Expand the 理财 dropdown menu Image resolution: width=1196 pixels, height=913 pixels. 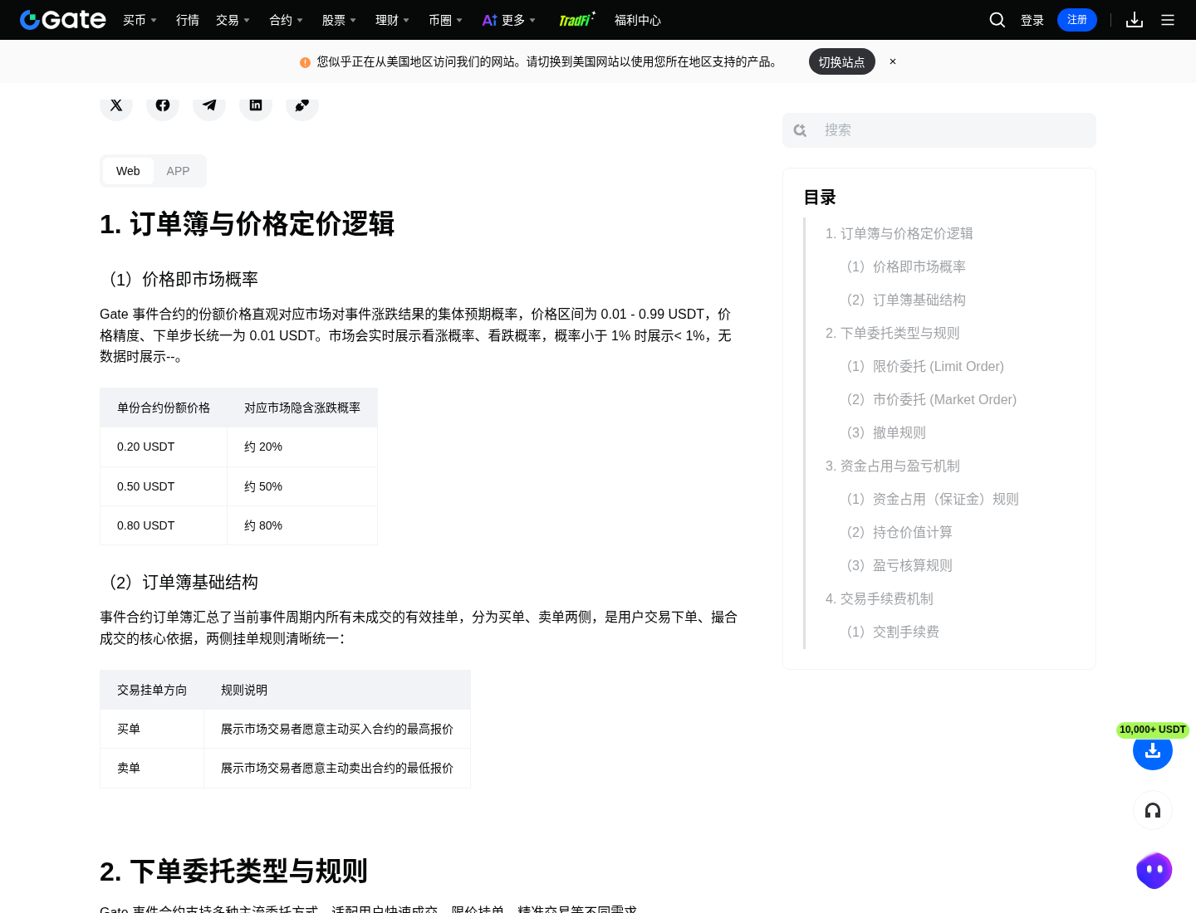[392, 20]
